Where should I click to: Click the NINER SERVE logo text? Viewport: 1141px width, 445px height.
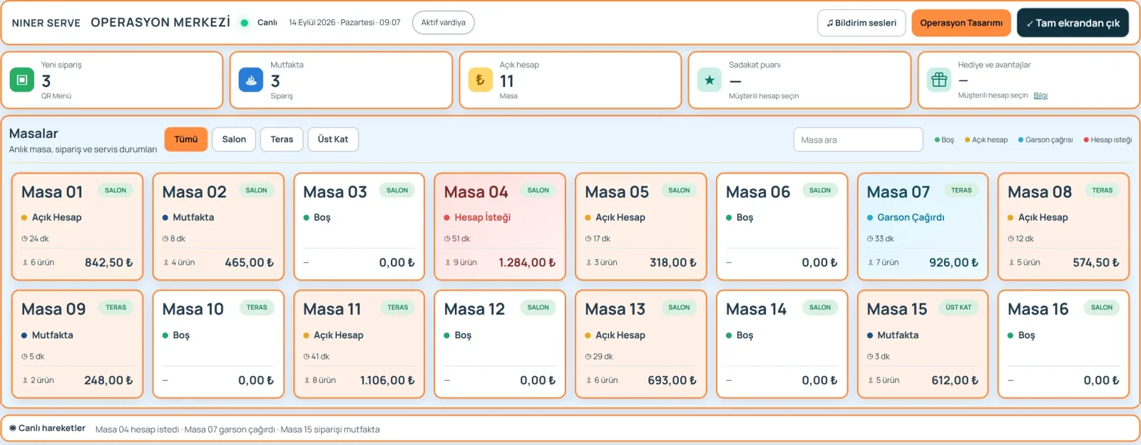[x=46, y=23]
